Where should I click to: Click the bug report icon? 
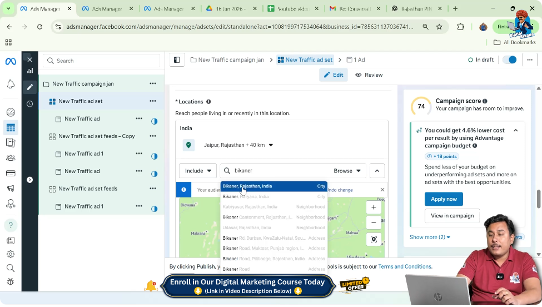click(11, 282)
